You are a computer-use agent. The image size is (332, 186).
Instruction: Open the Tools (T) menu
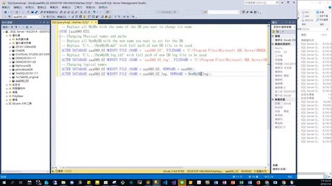(x=78, y=7)
